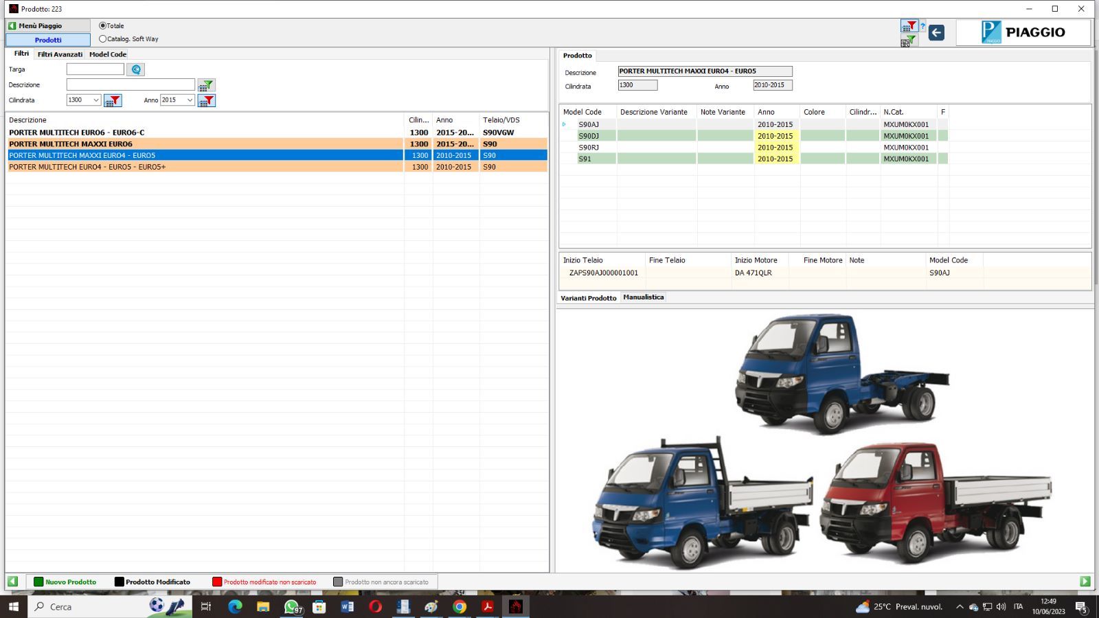Screen dimensions: 1099x618
Task: Select the Catalog. Soft Way radio option
Action: [x=103, y=39]
